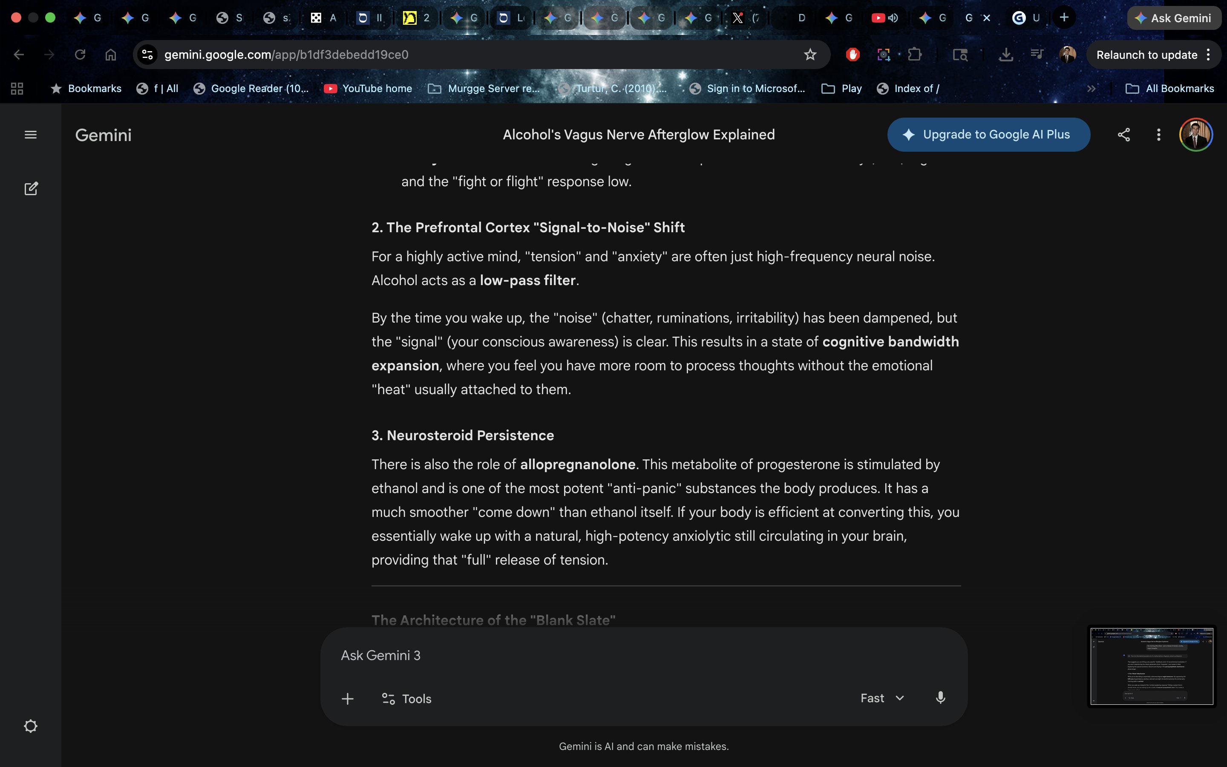Viewport: 1227px width, 767px height.
Task: Open Gemini settings gear icon
Action: [x=30, y=726]
